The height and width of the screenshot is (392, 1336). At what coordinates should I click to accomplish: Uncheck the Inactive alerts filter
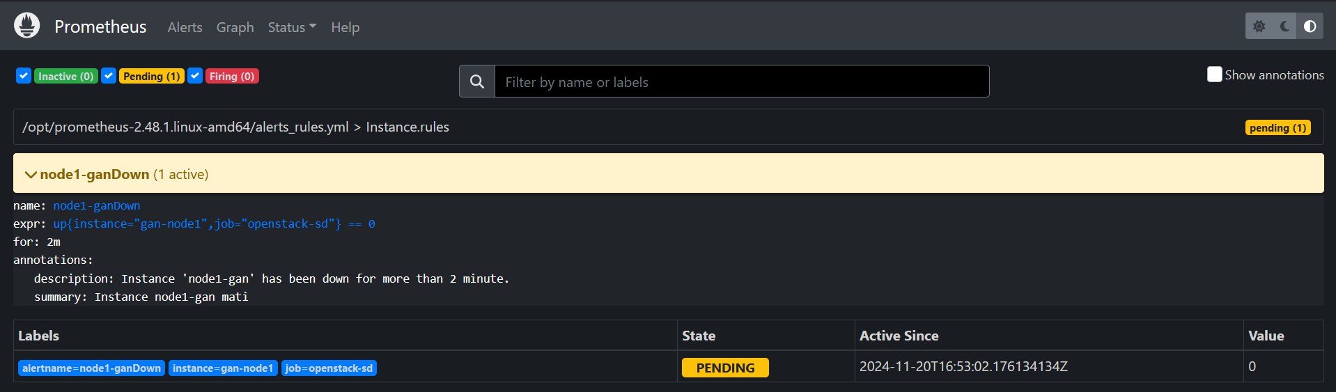24,76
